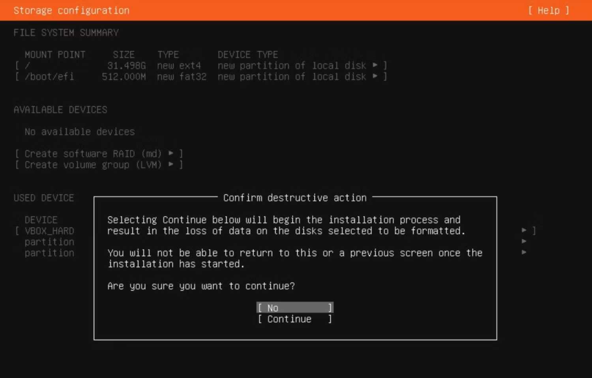Open Create software RAID (md) option

click(x=99, y=153)
